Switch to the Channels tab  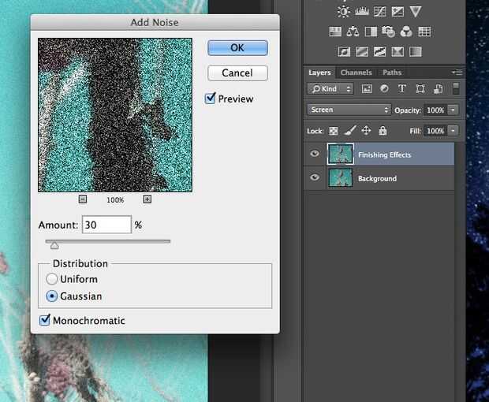(x=356, y=73)
